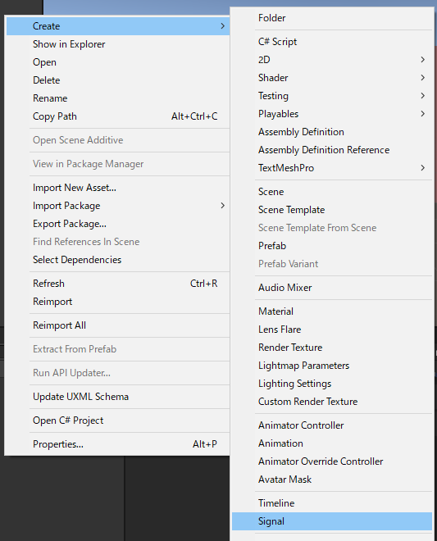Select Animator Controller entry
This screenshot has width=437, height=541.
[332, 425]
